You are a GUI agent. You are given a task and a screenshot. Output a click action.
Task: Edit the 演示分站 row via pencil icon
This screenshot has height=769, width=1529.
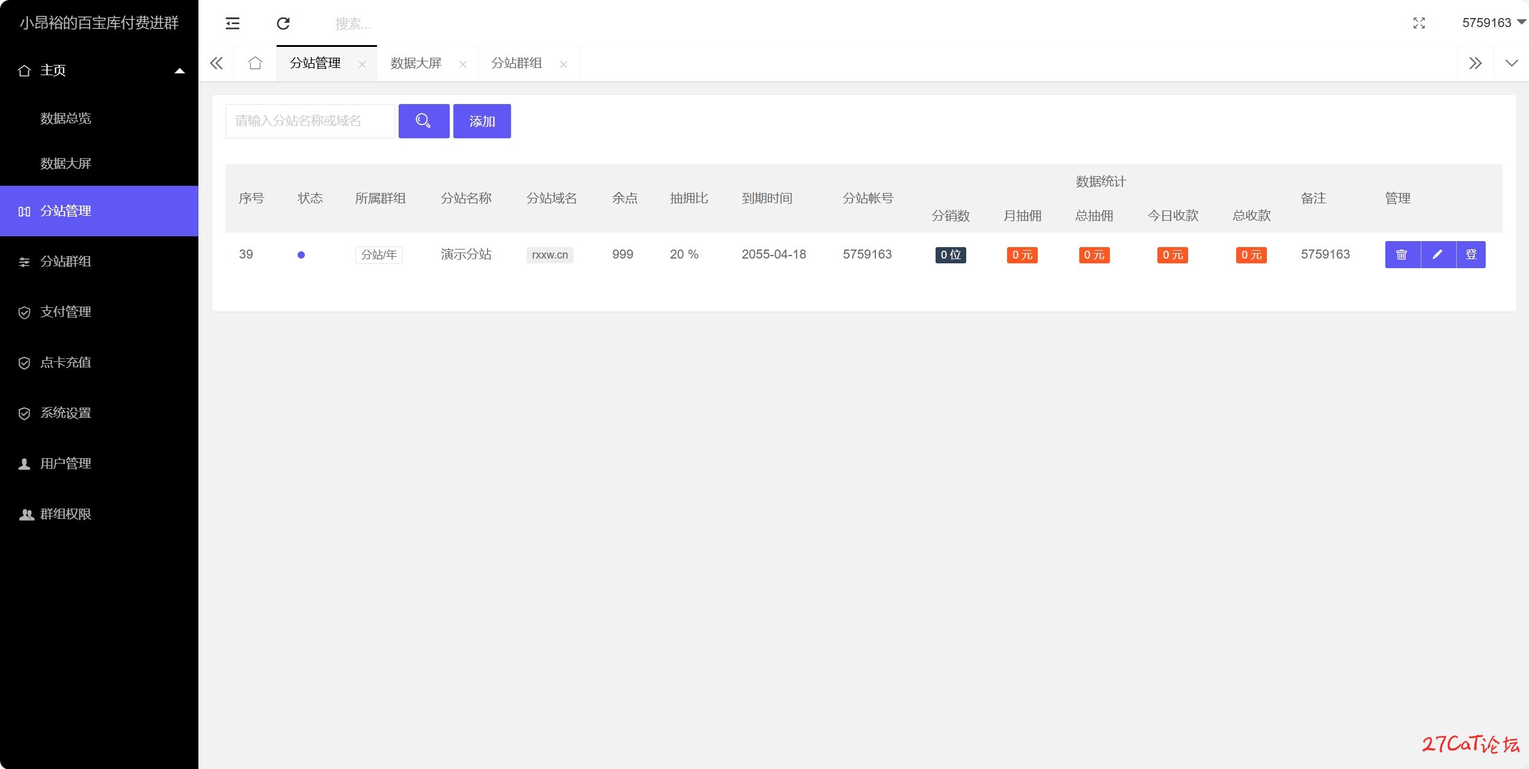pos(1438,254)
